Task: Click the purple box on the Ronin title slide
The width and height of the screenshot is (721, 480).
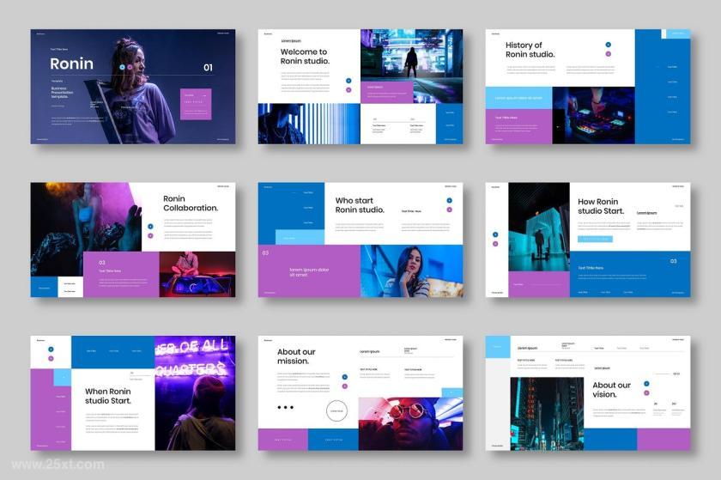Action: (x=196, y=104)
